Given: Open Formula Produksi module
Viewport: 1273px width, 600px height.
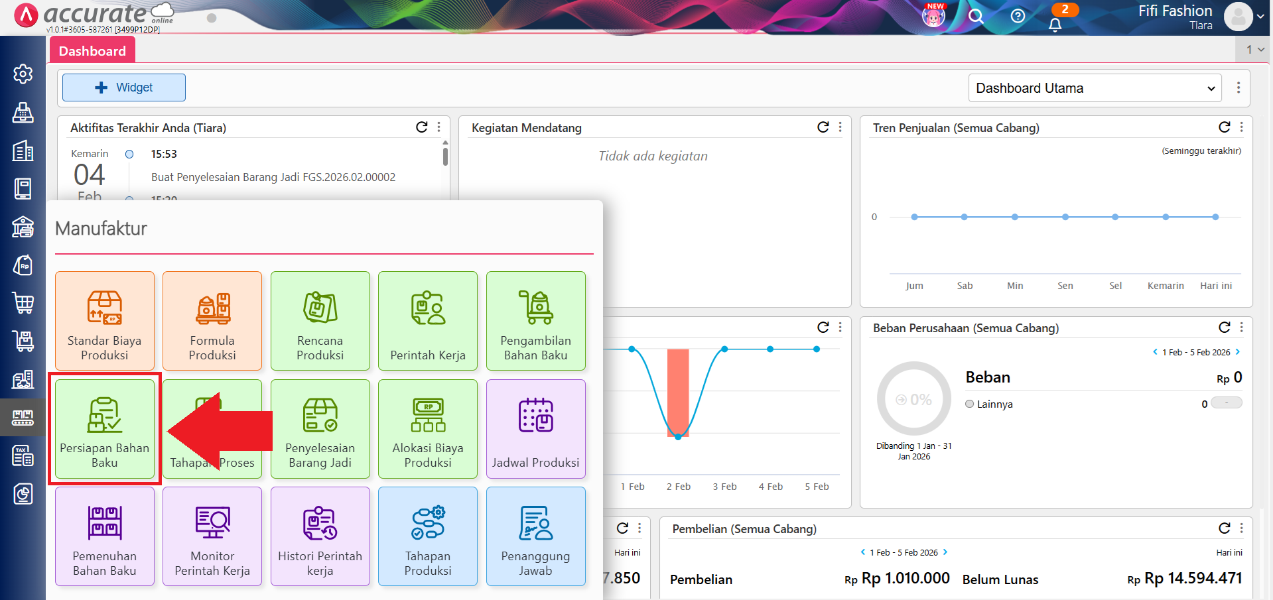Looking at the screenshot, I should pos(212,321).
